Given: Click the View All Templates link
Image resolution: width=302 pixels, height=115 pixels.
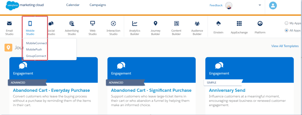Looking at the screenshot, I should [x=285, y=46].
